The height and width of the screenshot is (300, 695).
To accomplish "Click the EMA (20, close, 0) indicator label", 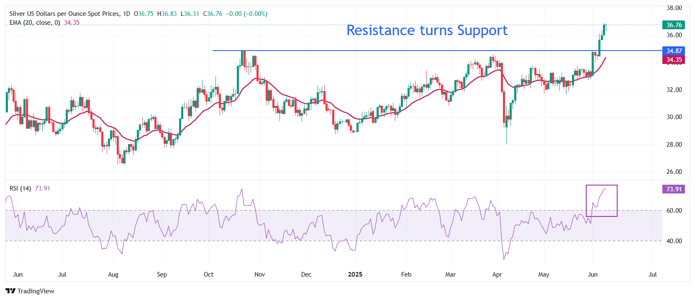I will coord(35,23).
